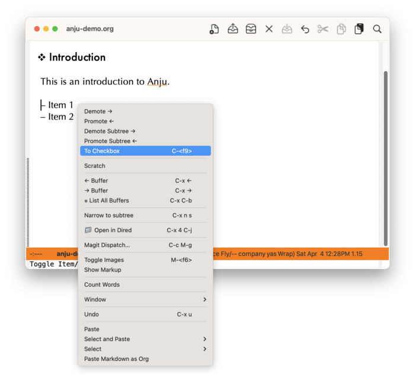
Task: Click the Introduction heading
Action: point(77,57)
